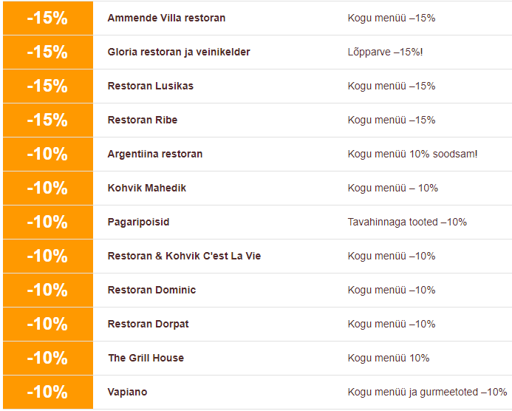This screenshot has height=411, width=512.
Task: Click the orange -15% badge beside Ammende Villa
Action: point(47,18)
